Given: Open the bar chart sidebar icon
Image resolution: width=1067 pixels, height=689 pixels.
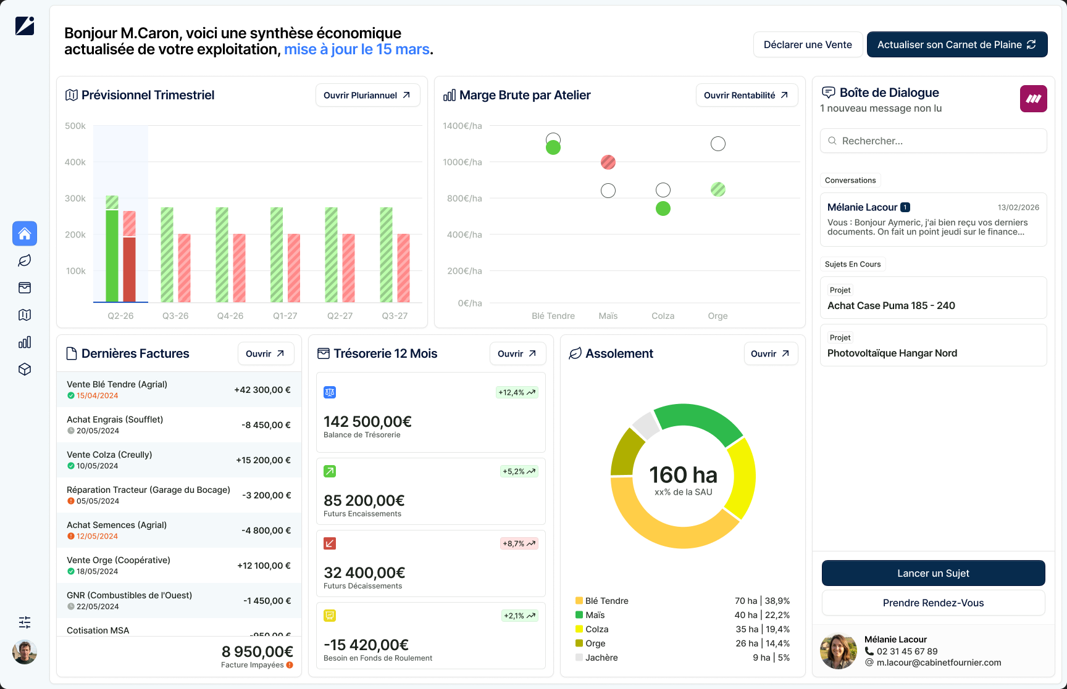Looking at the screenshot, I should (25, 342).
